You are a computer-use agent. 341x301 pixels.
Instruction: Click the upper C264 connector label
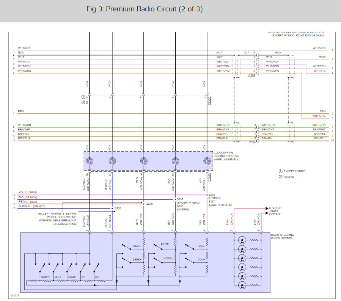(251, 75)
